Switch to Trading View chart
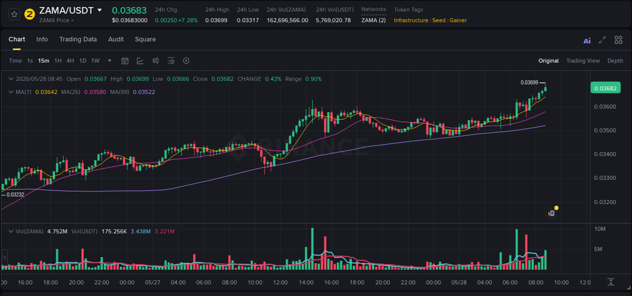 coord(583,61)
